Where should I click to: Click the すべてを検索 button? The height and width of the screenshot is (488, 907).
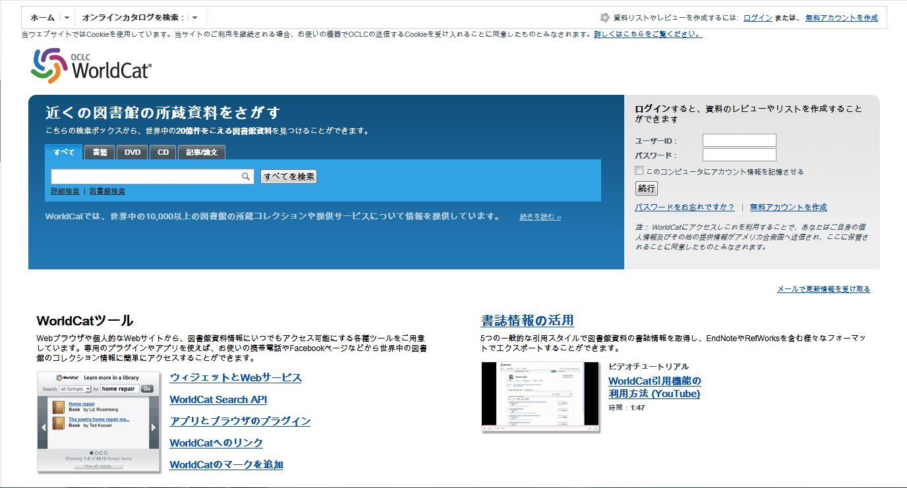[x=289, y=176]
